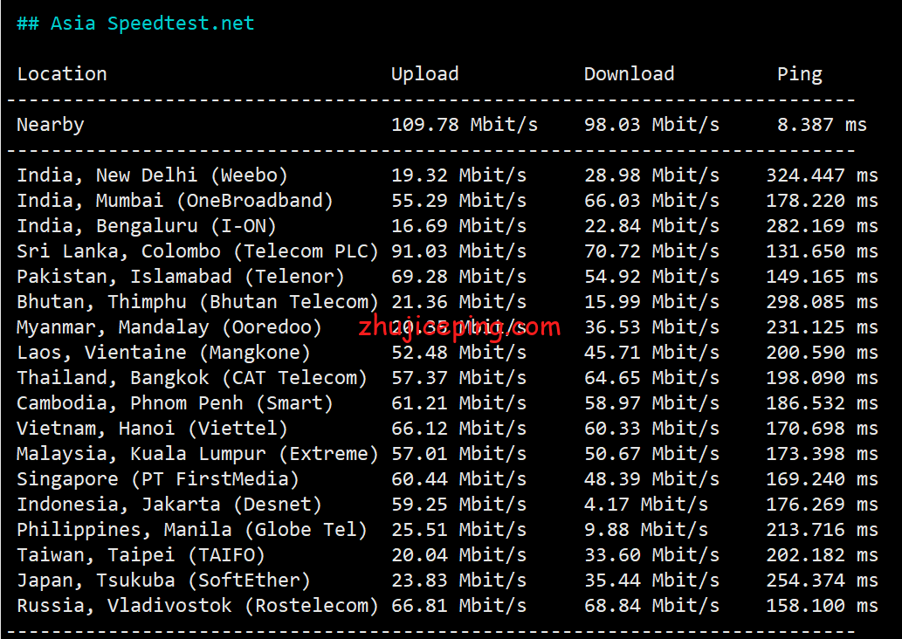The height and width of the screenshot is (639, 902).
Task: Click Vladivostok upload 66.81 Mbit/s
Action: [458, 606]
